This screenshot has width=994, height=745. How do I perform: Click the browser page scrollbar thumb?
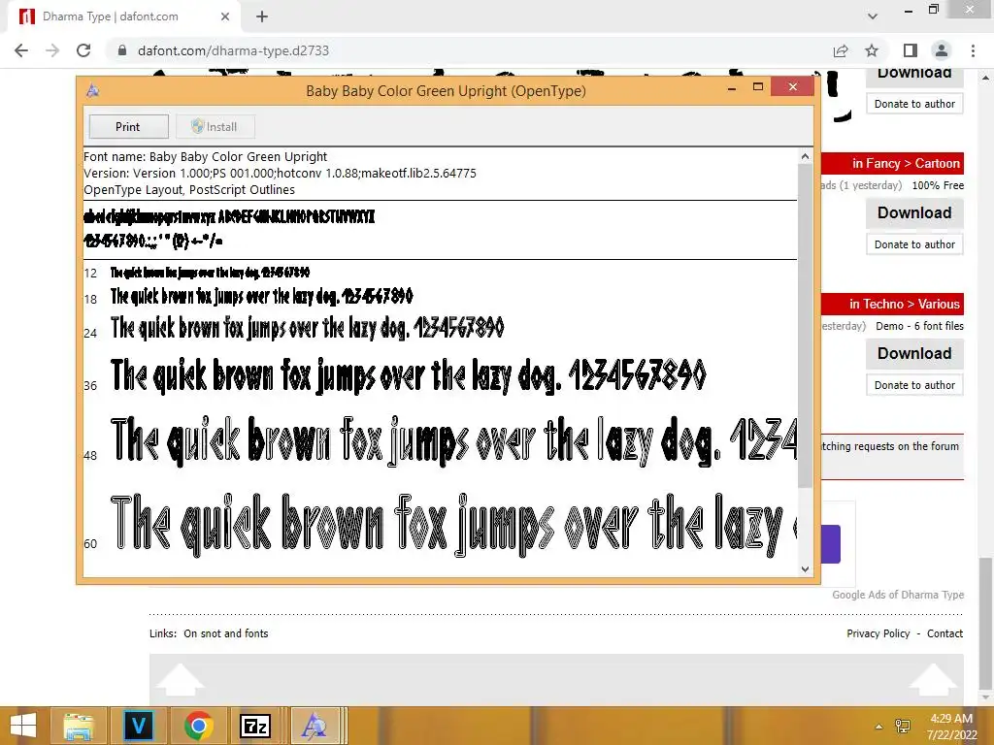tap(985, 625)
